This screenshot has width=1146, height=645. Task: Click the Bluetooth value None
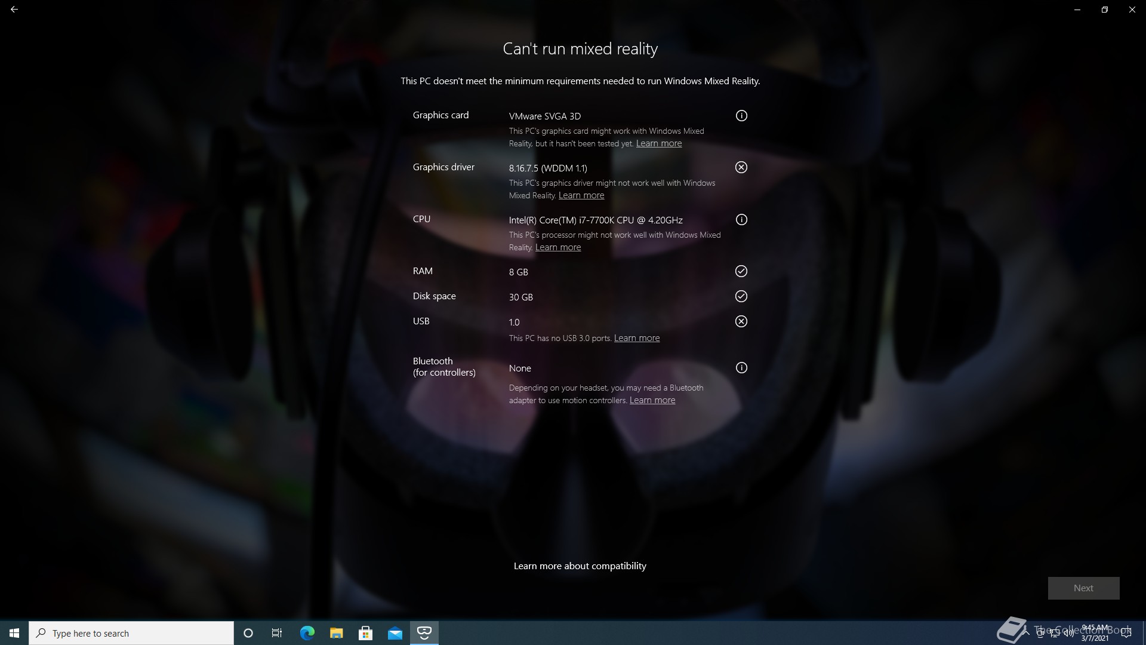click(x=520, y=368)
